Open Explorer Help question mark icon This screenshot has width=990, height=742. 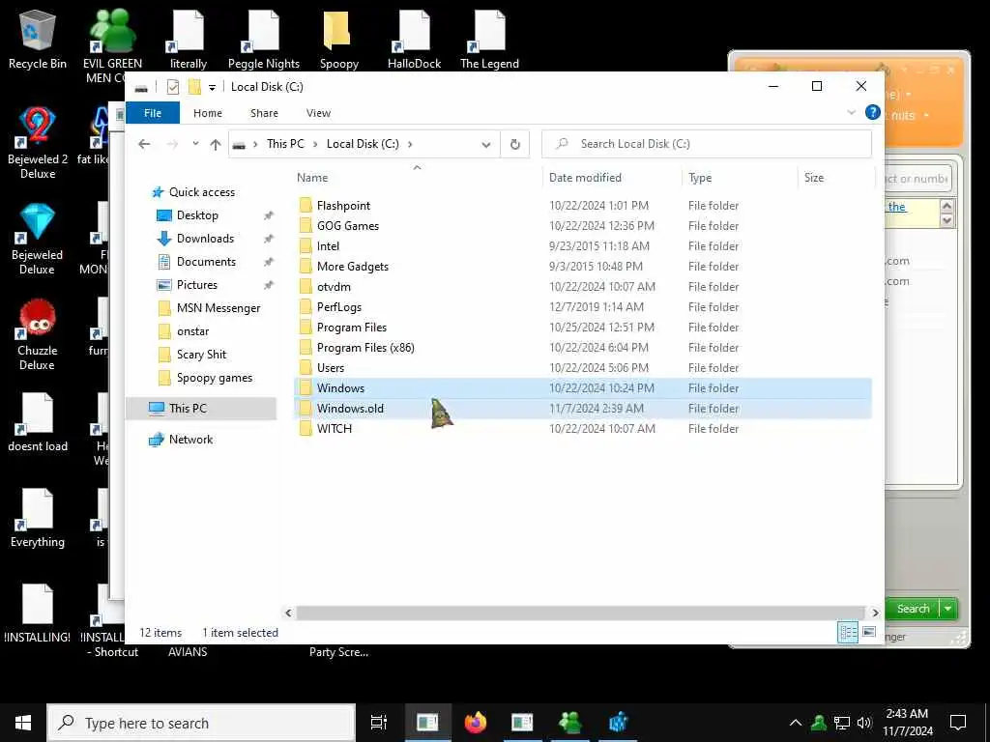tap(873, 112)
